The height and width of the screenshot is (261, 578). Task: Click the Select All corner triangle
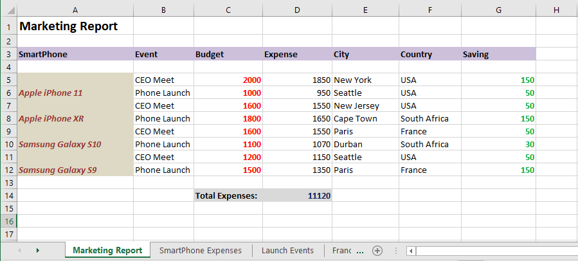tap(10, 10)
